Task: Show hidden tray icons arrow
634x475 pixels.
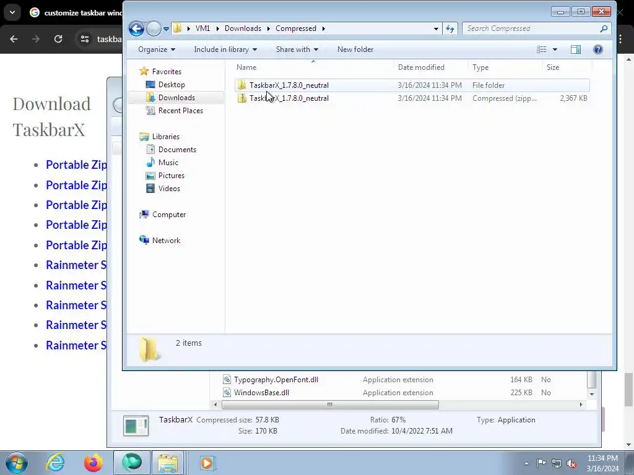Action: (x=526, y=463)
